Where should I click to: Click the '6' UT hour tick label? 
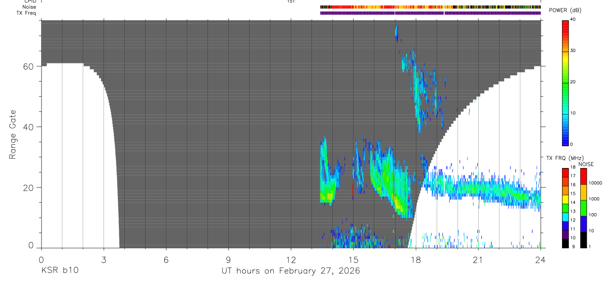tap(166, 259)
